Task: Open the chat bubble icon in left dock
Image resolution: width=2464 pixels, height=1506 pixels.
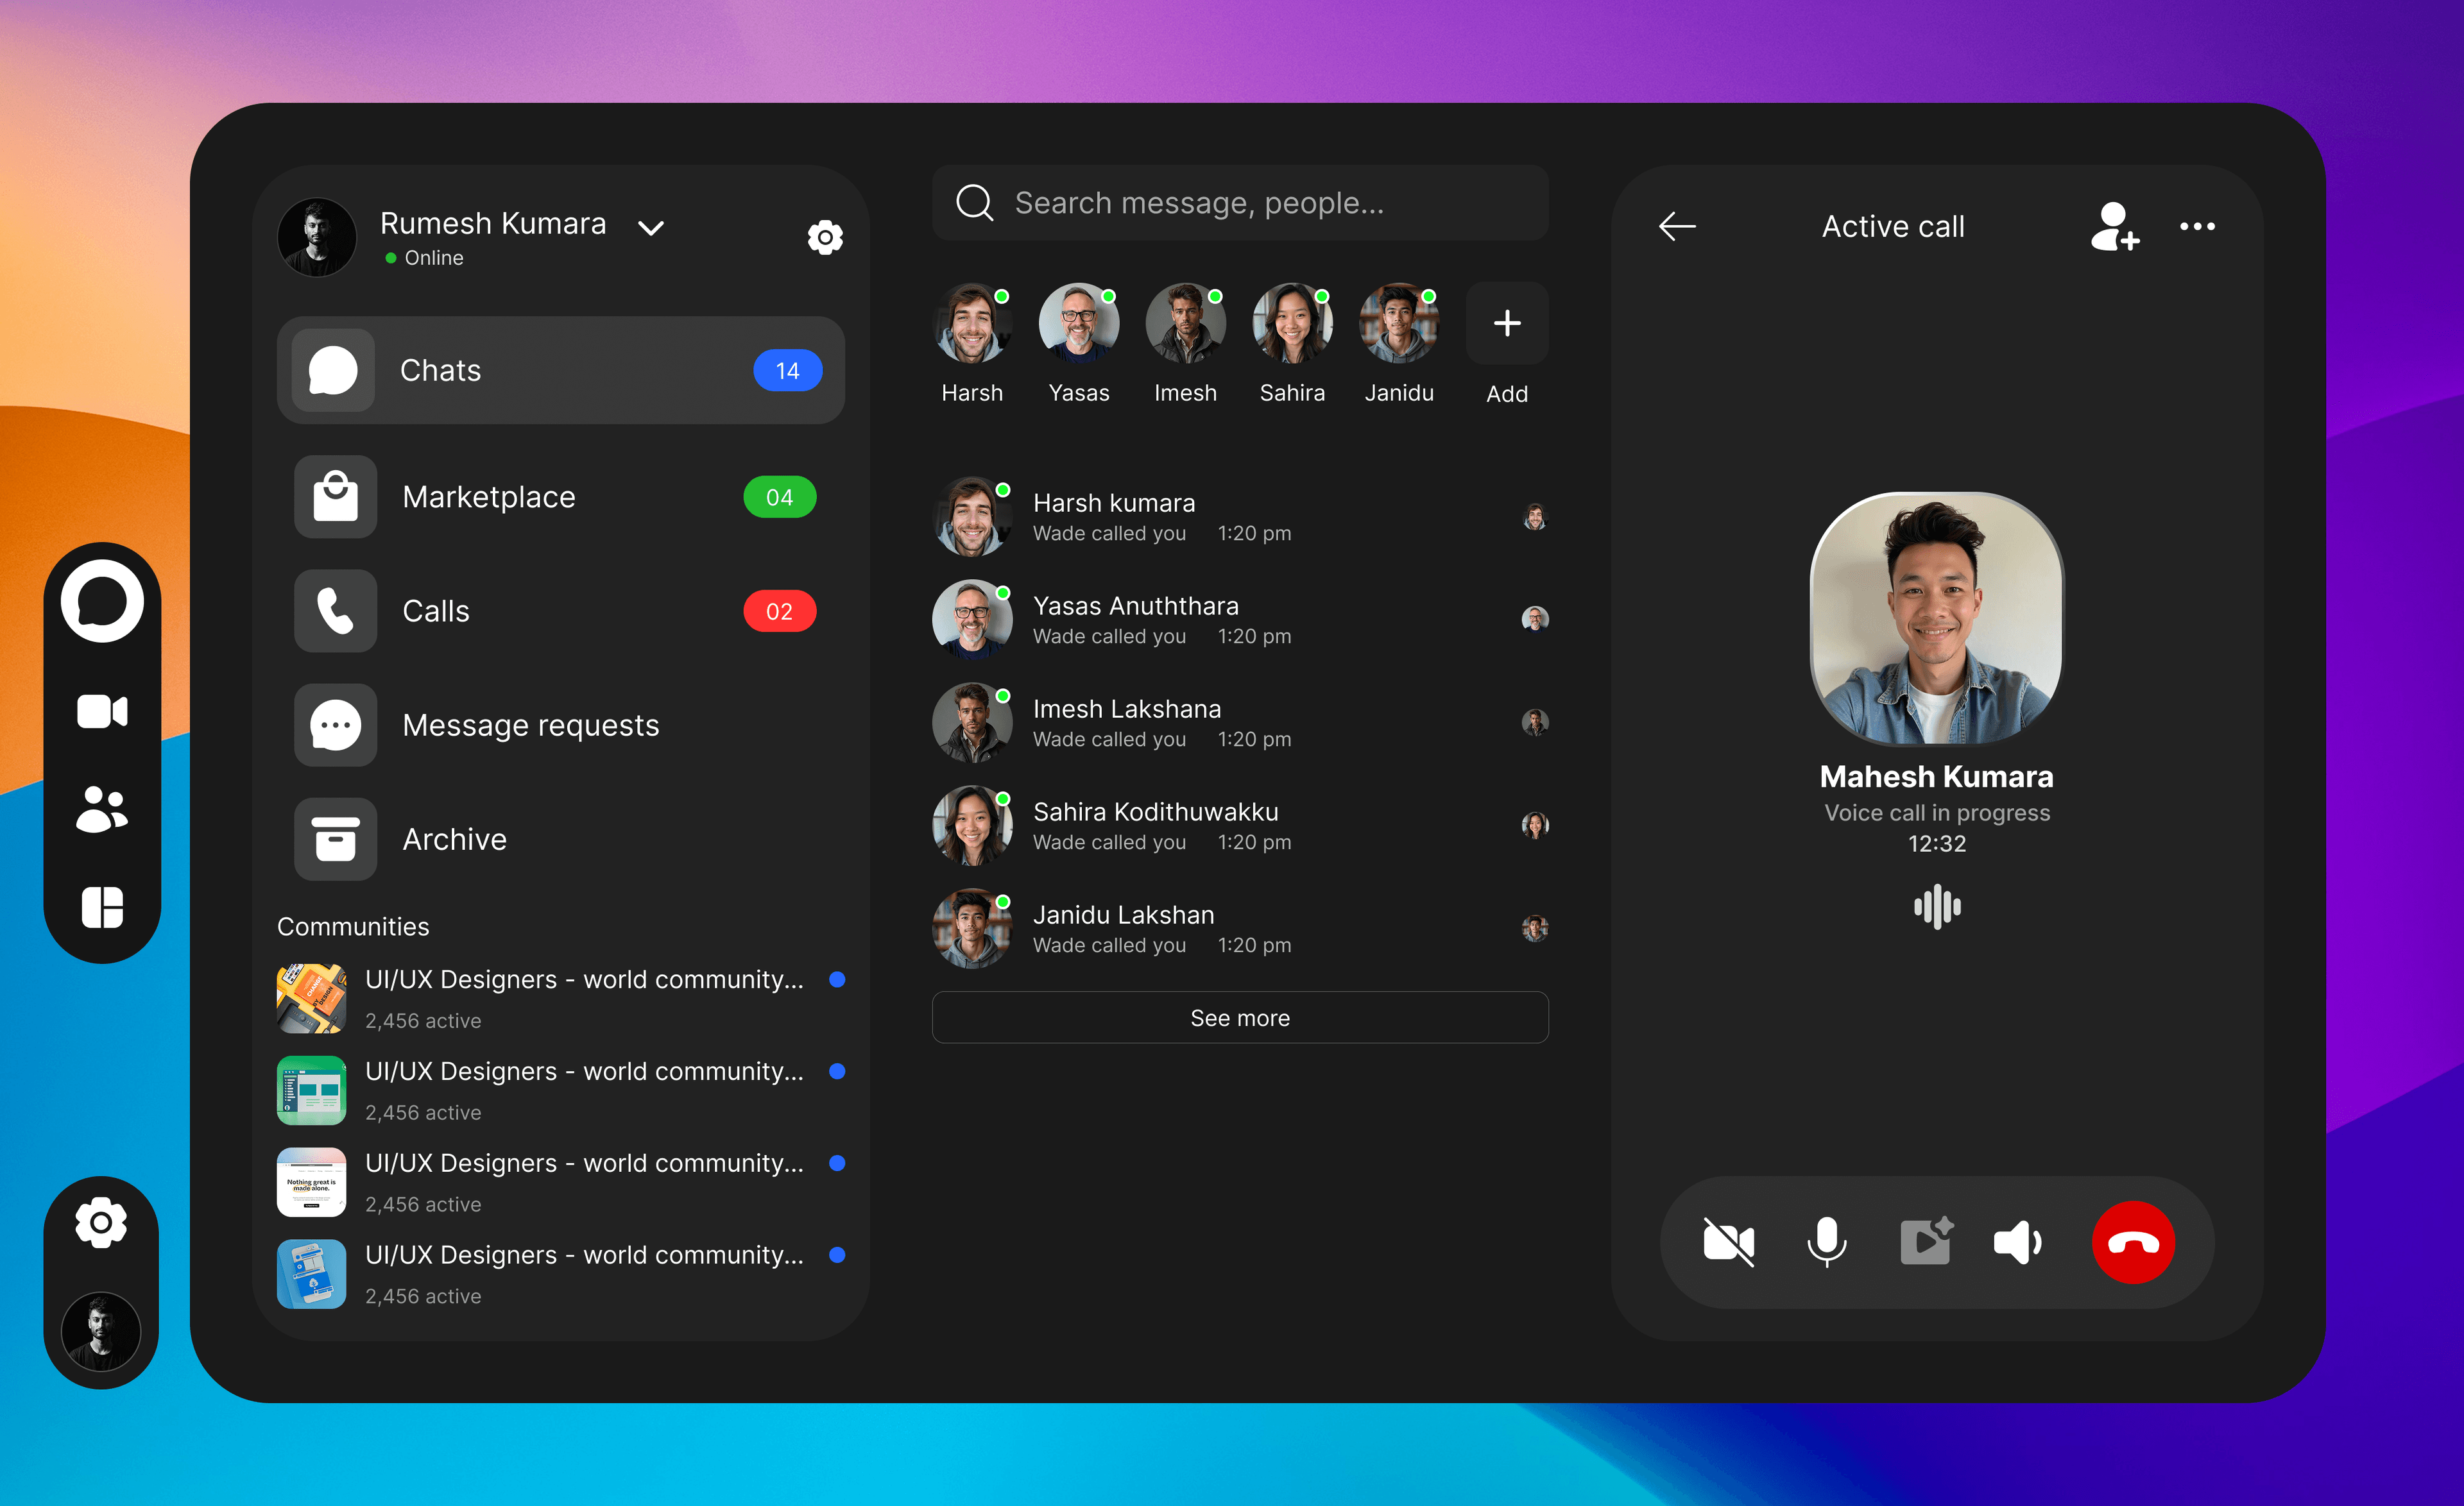Action: tap(102, 602)
